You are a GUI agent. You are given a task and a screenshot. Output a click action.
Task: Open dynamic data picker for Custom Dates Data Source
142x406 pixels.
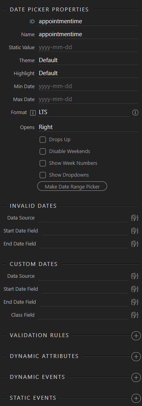pyautogui.click(x=135, y=276)
